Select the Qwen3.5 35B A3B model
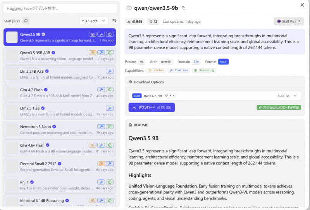The width and height of the screenshot is (310, 210). (60, 56)
